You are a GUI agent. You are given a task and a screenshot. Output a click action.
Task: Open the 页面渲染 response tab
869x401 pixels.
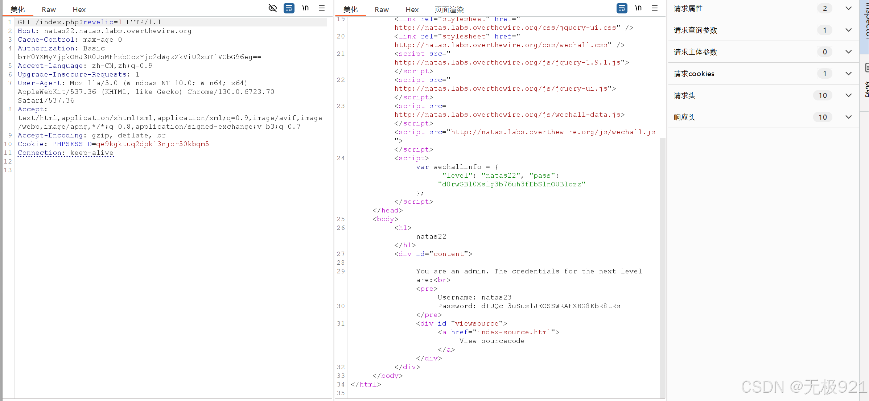449,9
